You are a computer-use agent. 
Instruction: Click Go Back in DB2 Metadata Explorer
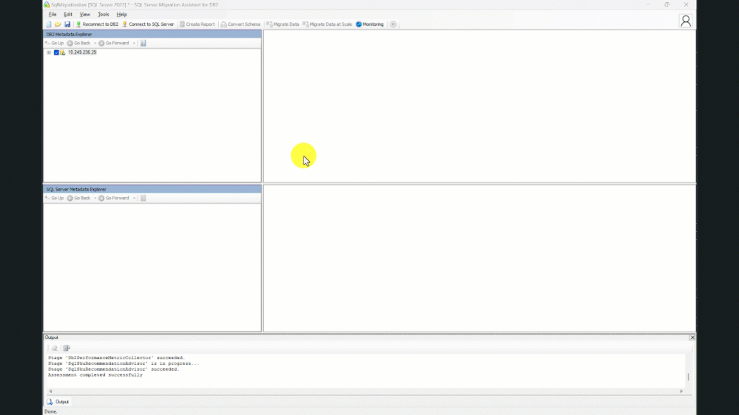point(78,44)
